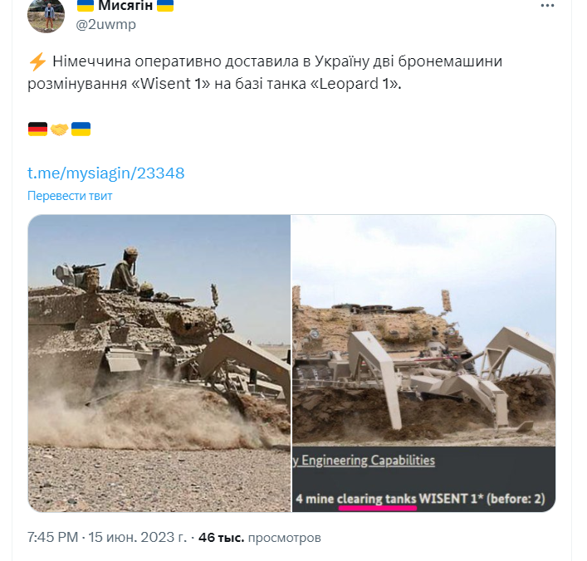Open the @2uwmp handle
The image size is (587, 561).
point(106,25)
